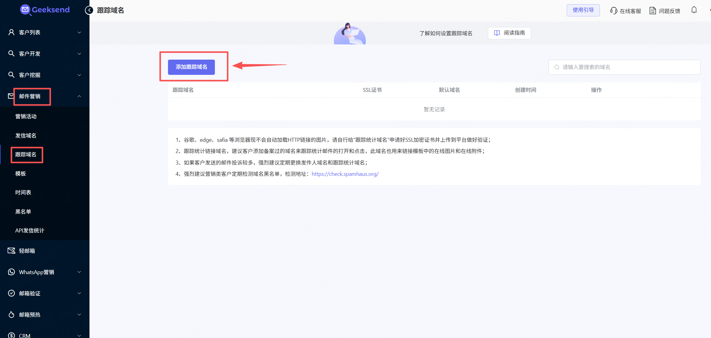Viewport: 711px width, 338px height.
Task: Click the 轻邮箱 mailbox icon
Action: click(x=11, y=251)
